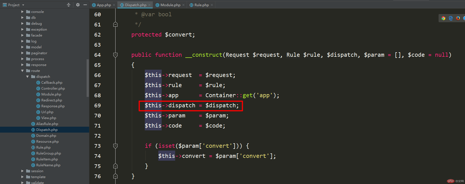The image size is (465, 184).
Task: Collapse the route folder
Action: (22, 71)
